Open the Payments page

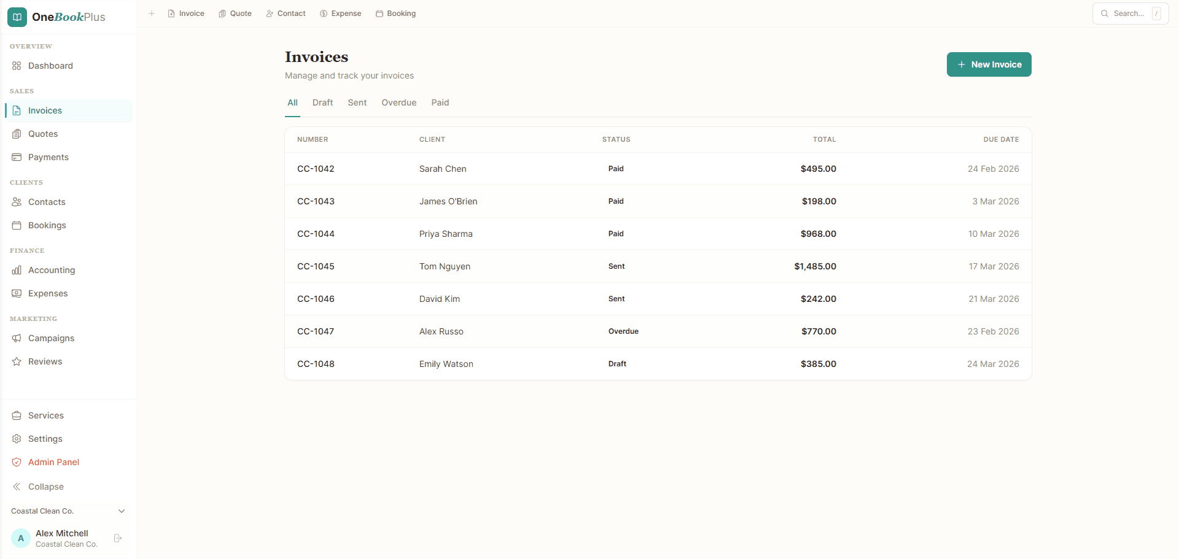[48, 157]
